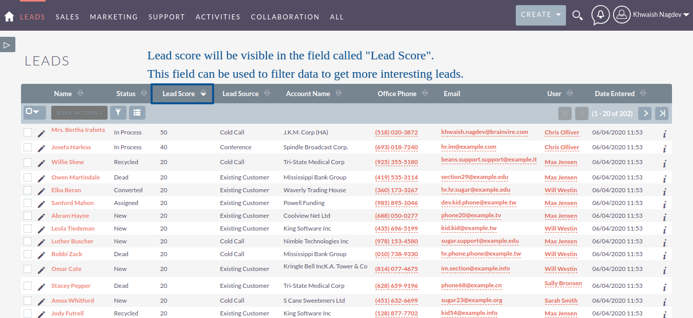The height and width of the screenshot is (318, 693).
Task: Jump to the last page of leads
Action: click(x=662, y=113)
